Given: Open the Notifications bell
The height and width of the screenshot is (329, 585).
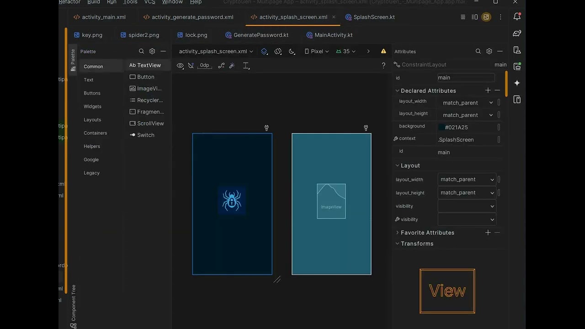Looking at the screenshot, I should click(517, 16).
